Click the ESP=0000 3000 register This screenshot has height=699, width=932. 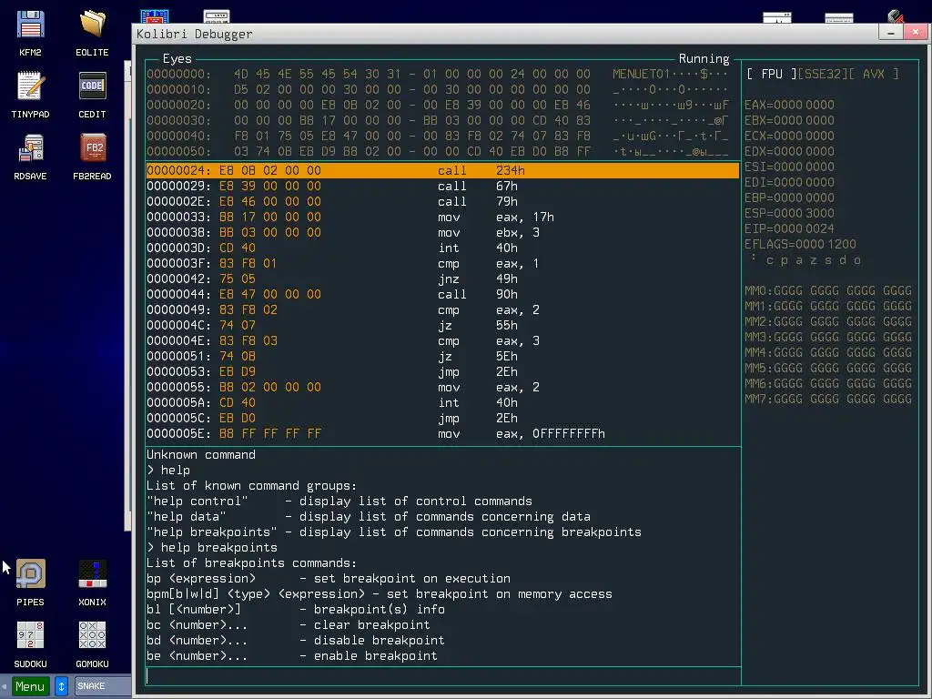tap(789, 213)
